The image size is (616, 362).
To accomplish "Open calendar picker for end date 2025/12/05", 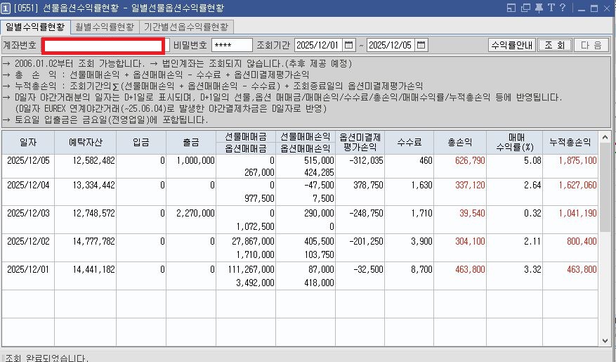I will click(x=421, y=45).
